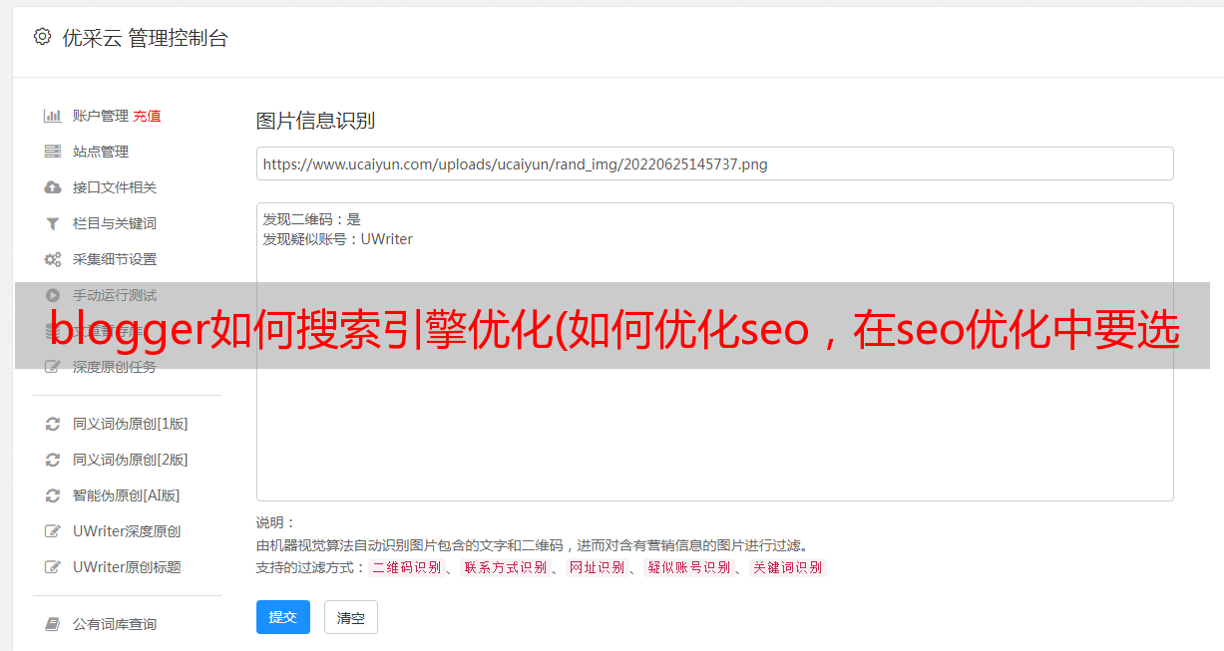Focus the image URL input field
The image size is (1224, 651).
pyautogui.click(x=714, y=163)
